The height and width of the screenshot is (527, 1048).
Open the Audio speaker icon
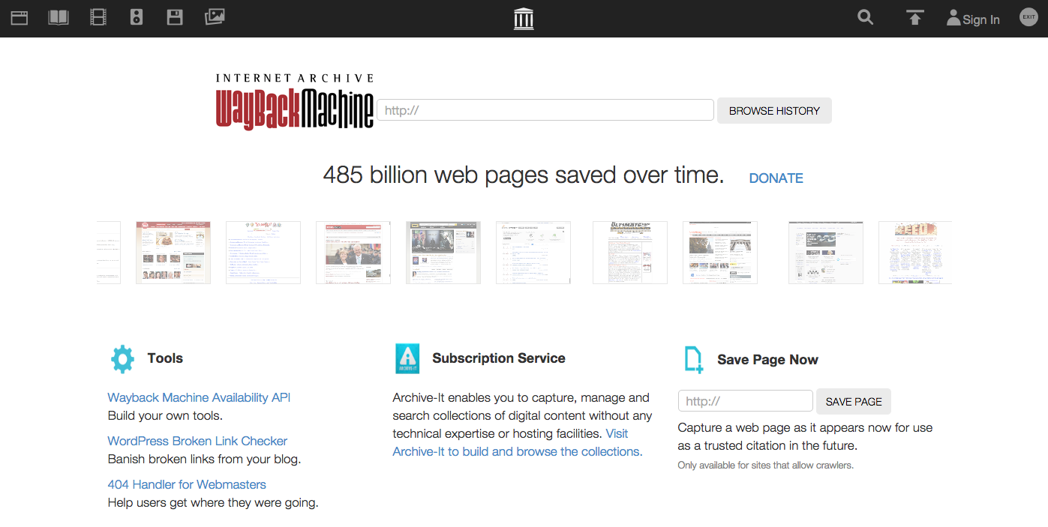(137, 17)
